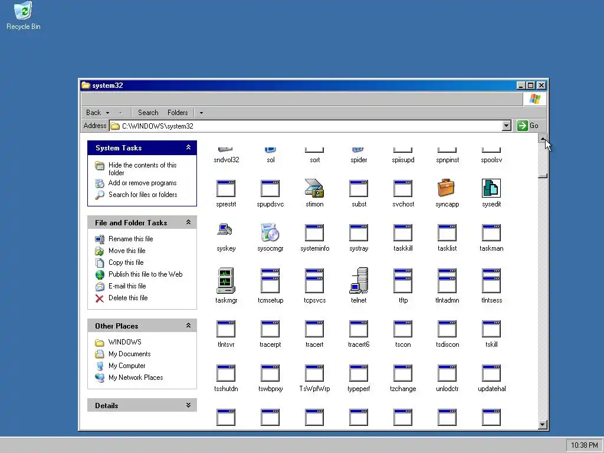Select the taskman file icon
This screenshot has height=453, width=604.
tap(491, 232)
